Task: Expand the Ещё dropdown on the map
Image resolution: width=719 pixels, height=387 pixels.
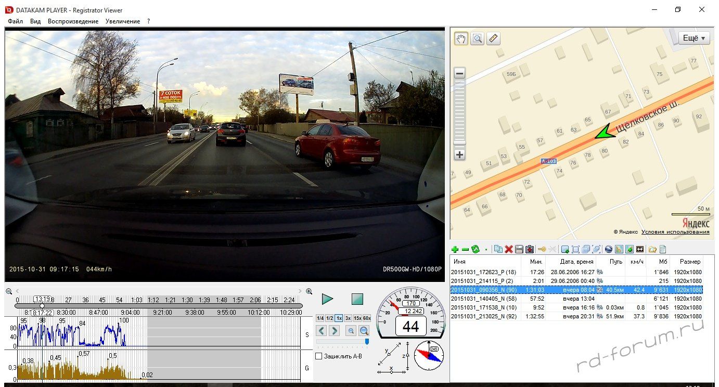Action: tap(694, 38)
